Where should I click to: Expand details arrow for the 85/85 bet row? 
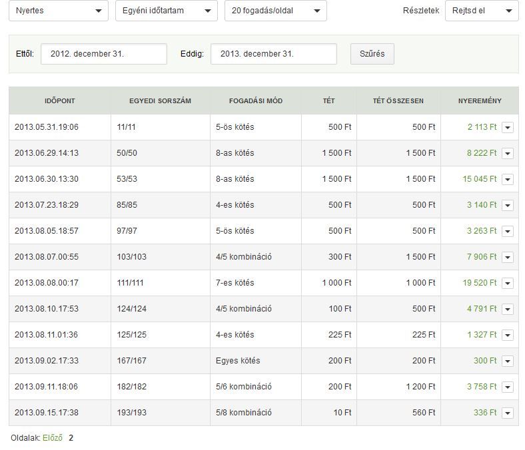[508, 205]
